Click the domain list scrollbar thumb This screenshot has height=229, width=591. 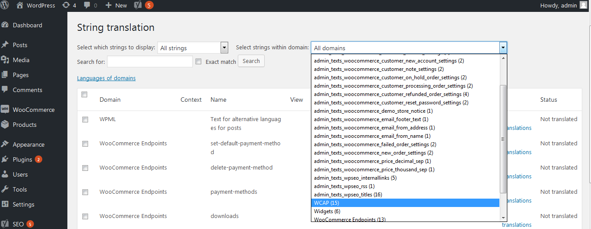[503, 139]
